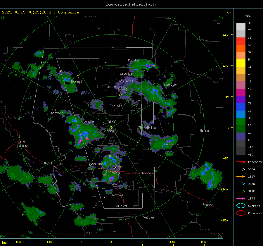This screenshot has height=246, width=263.
Task: Click the Stettler town label
Action: click(x=170, y=85)
